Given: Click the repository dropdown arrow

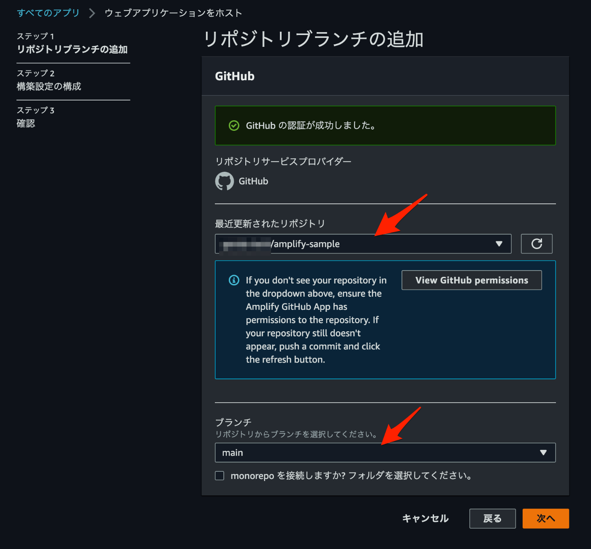Looking at the screenshot, I should pos(499,244).
